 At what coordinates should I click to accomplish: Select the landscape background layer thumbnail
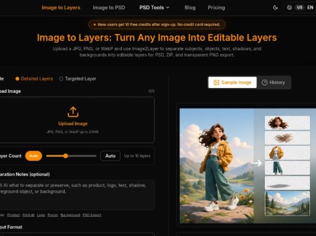coord(287,203)
